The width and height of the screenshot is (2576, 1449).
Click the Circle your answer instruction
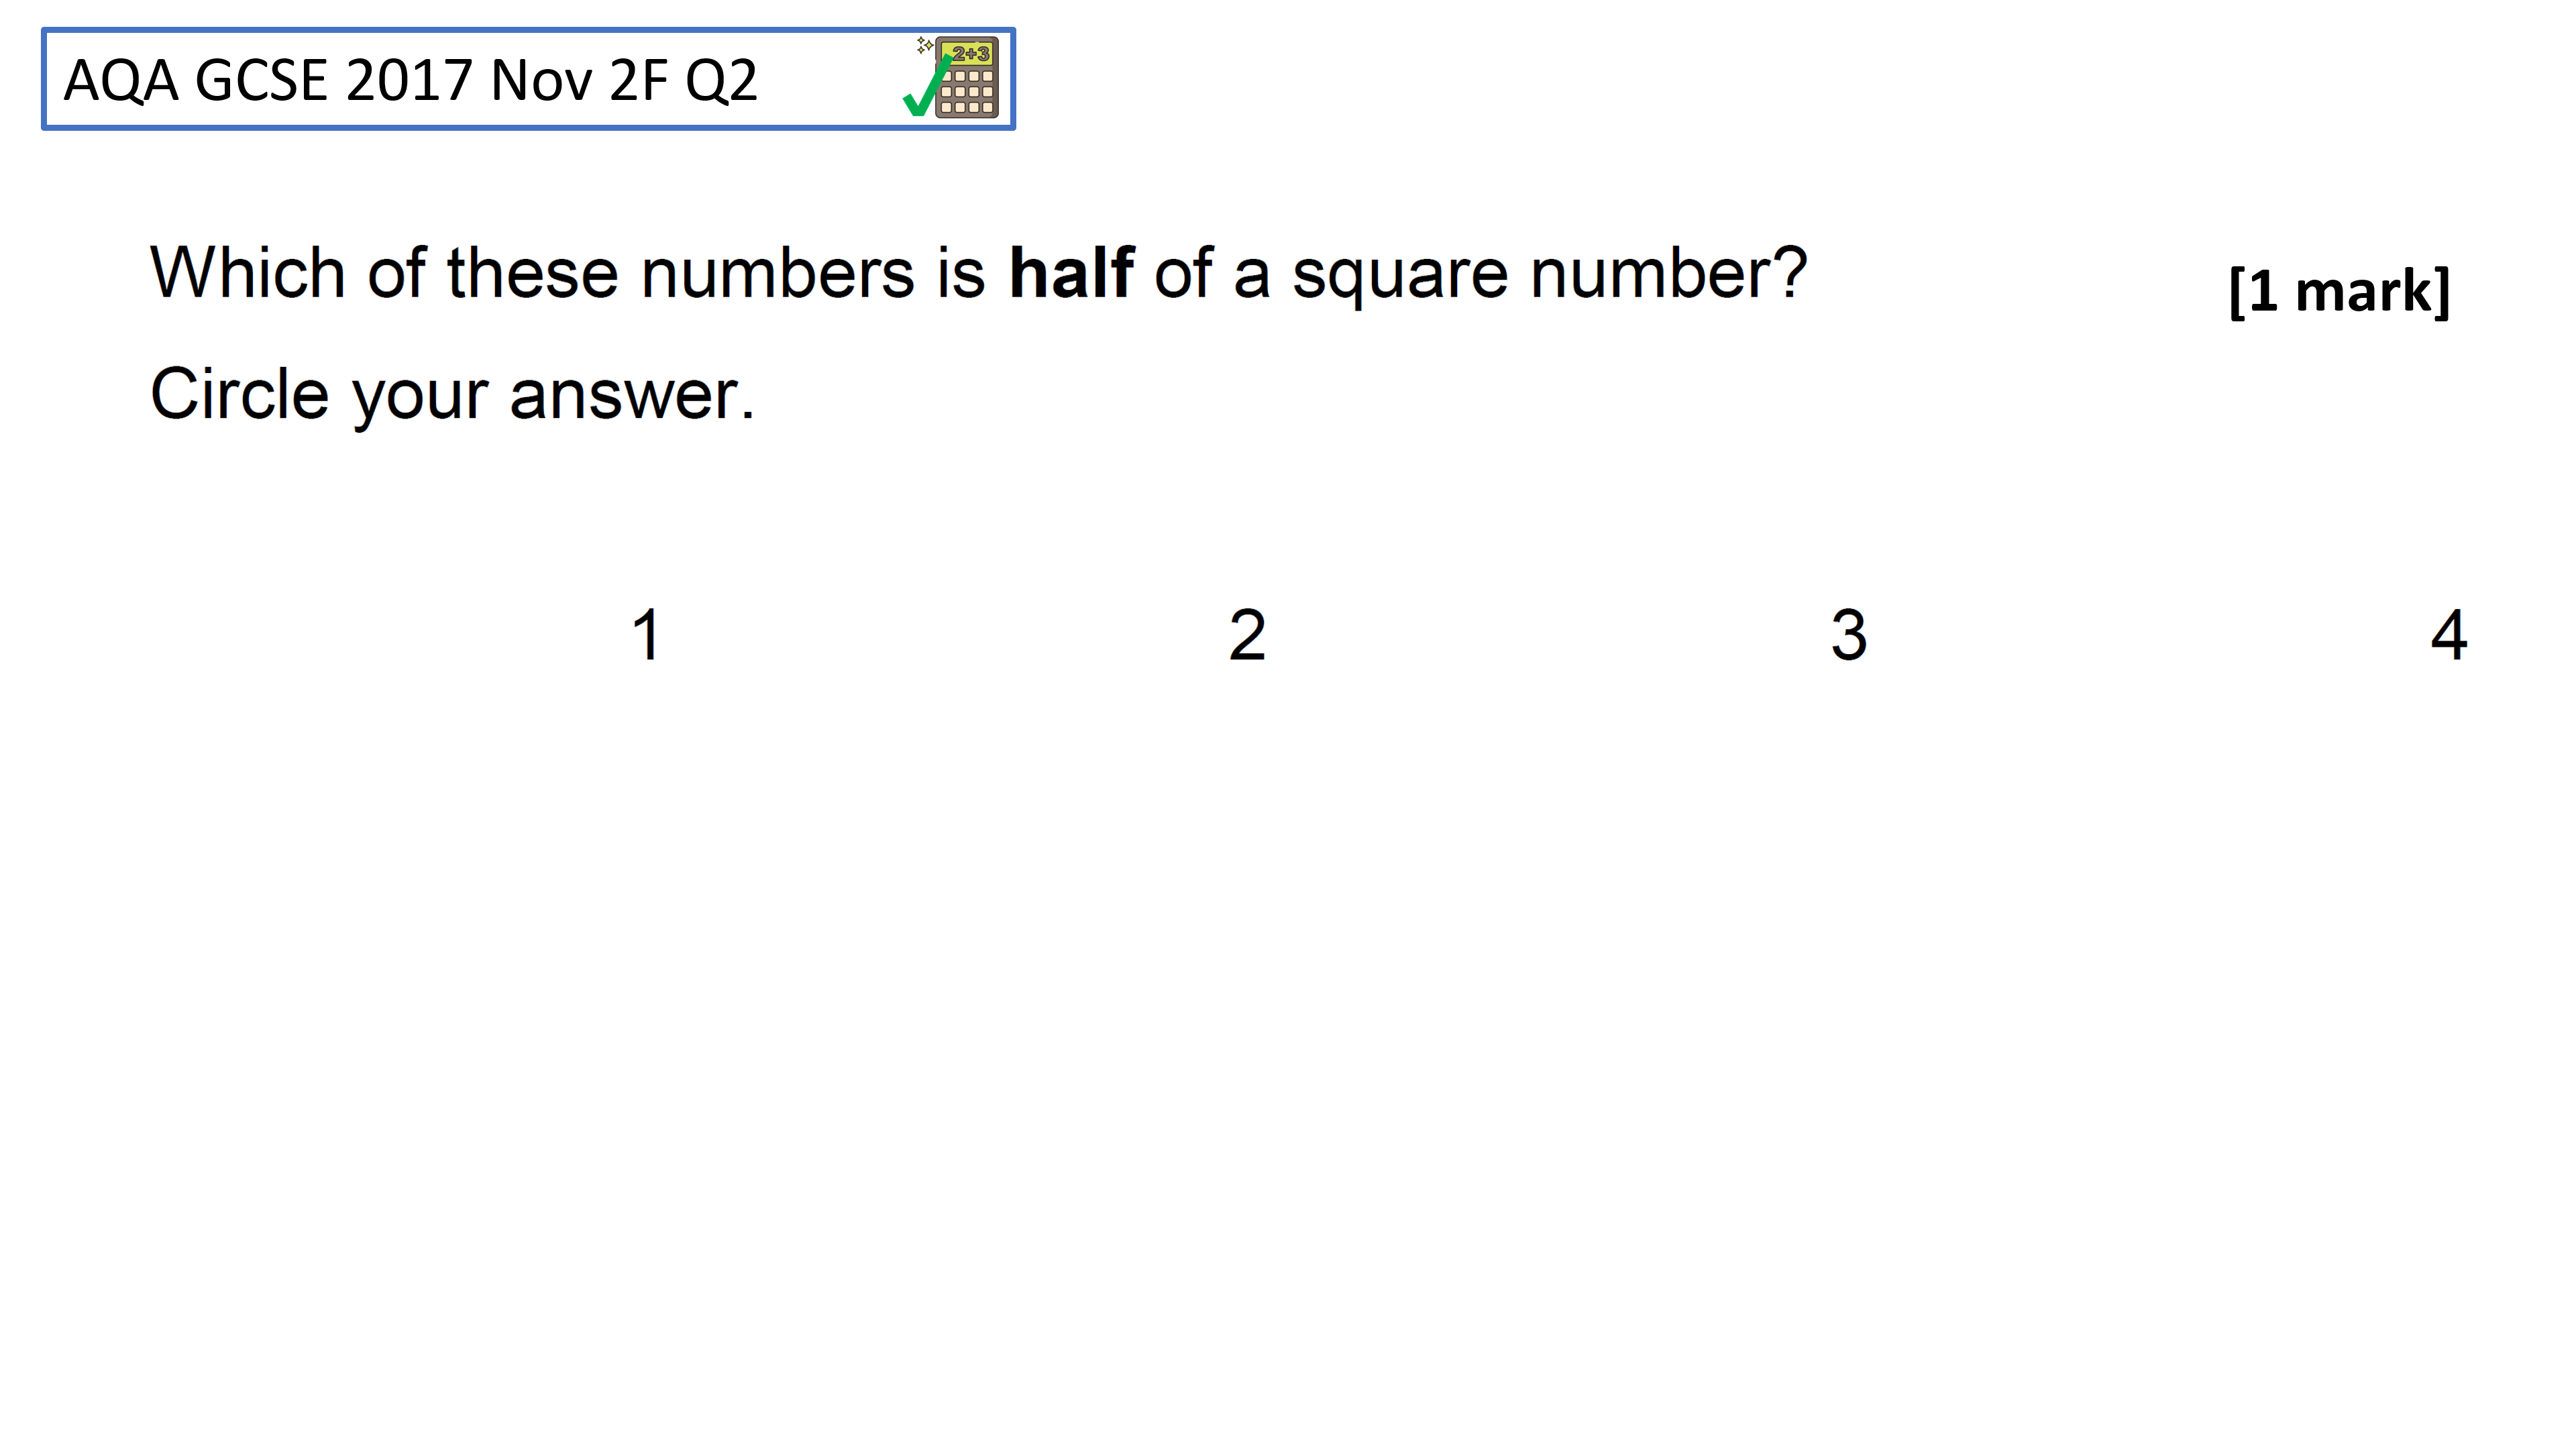452,395
